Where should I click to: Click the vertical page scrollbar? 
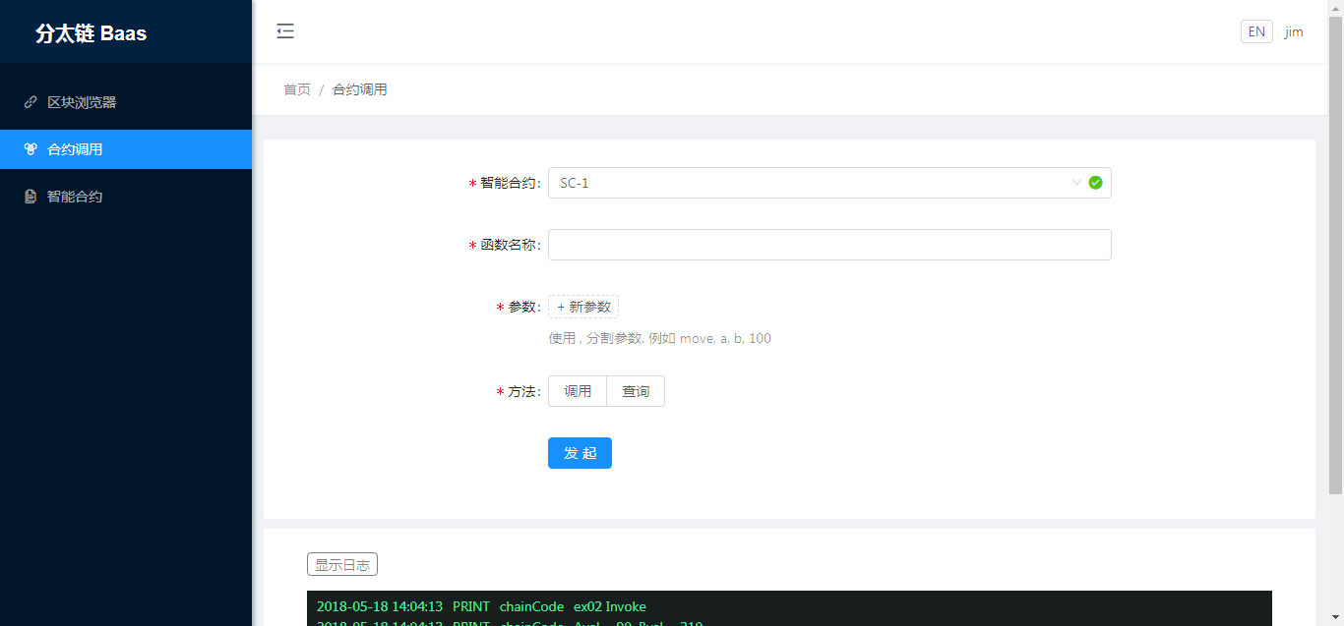pos(1335,246)
